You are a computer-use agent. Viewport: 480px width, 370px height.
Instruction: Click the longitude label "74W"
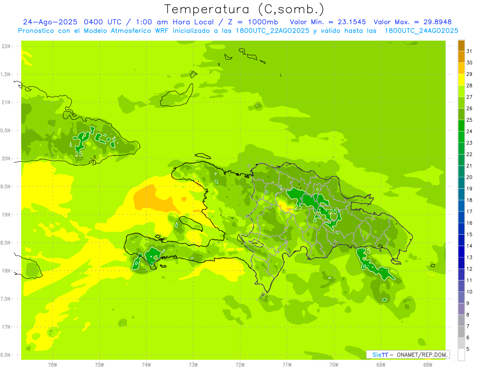coord(146,365)
